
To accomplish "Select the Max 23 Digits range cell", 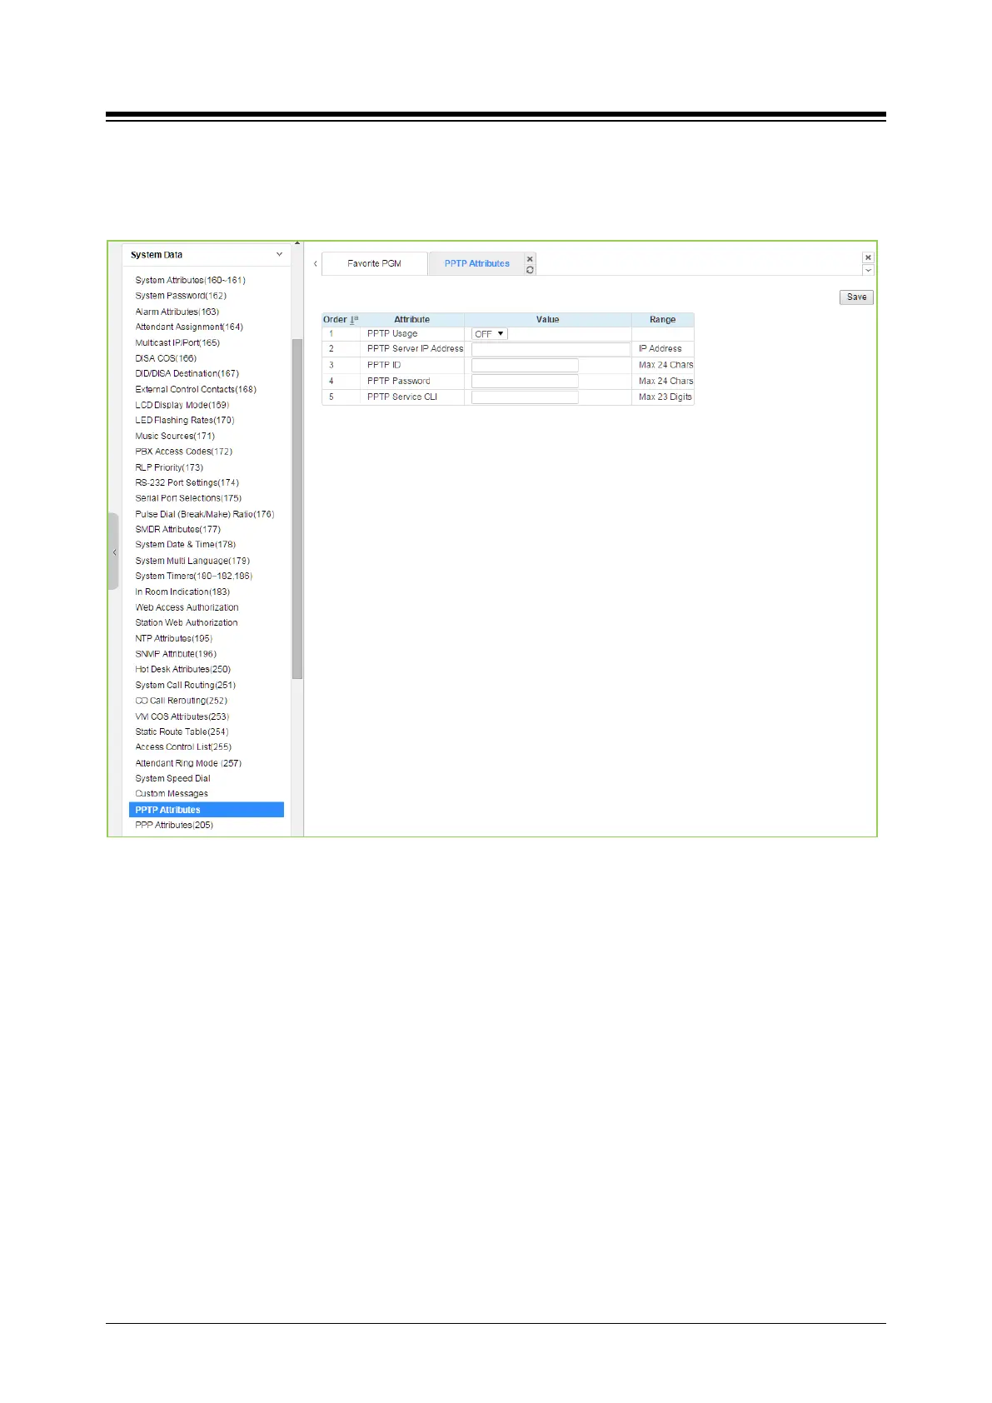I will tap(665, 397).
